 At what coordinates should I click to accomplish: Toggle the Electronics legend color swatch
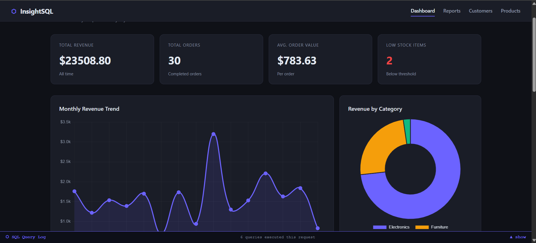pyautogui.click(x=379, y=227)
